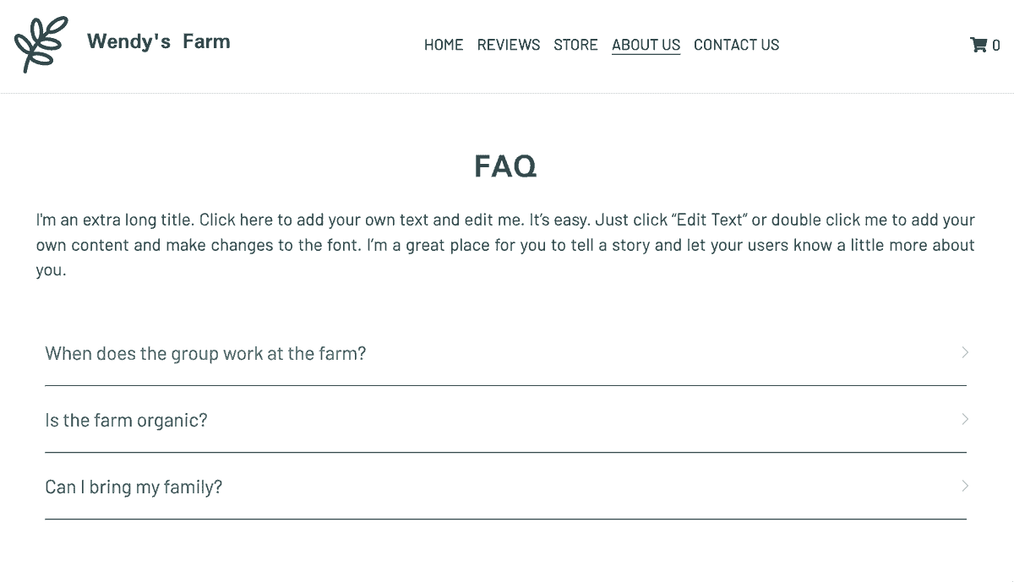This screenshot has height=582, width=1014.
Task: Click 'When does the group work at the farm?' text
Action: (x=205, y=353)
